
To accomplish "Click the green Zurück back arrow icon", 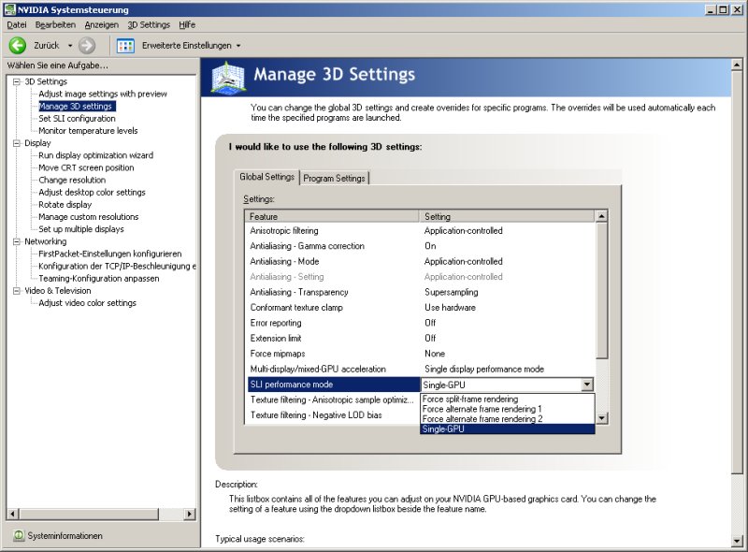I will [18, 45].
